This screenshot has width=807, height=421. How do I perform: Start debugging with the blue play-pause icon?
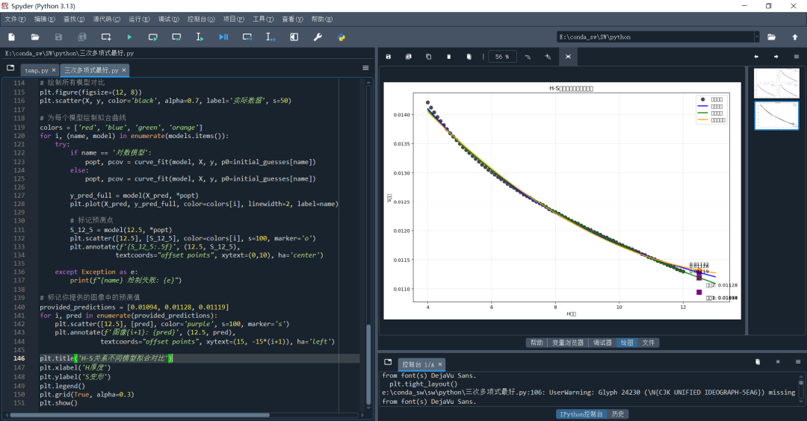tap(223, 37)
